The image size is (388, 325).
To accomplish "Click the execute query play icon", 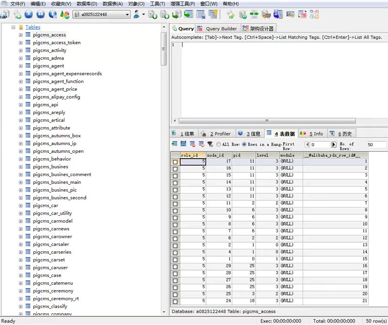I will 29,15.
